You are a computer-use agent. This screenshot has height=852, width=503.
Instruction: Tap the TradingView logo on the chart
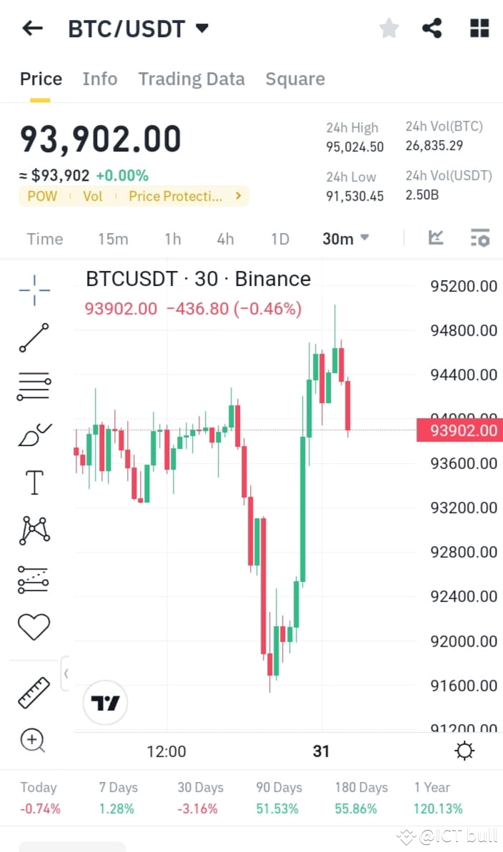click(105, 703)
